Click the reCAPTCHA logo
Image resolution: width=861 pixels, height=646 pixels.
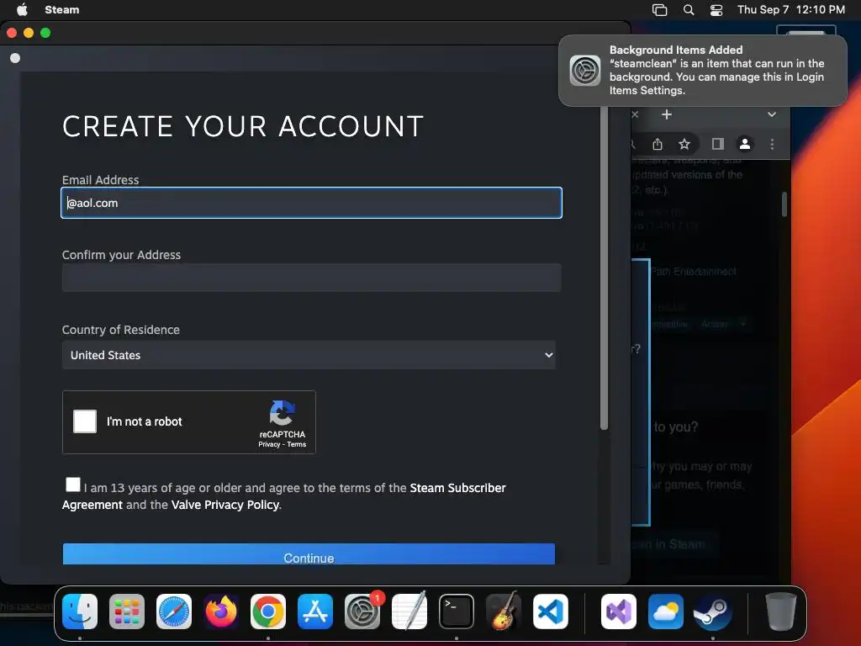(x=283, y=412)
